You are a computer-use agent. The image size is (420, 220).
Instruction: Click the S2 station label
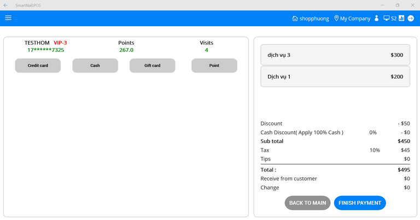coord(394,18)
